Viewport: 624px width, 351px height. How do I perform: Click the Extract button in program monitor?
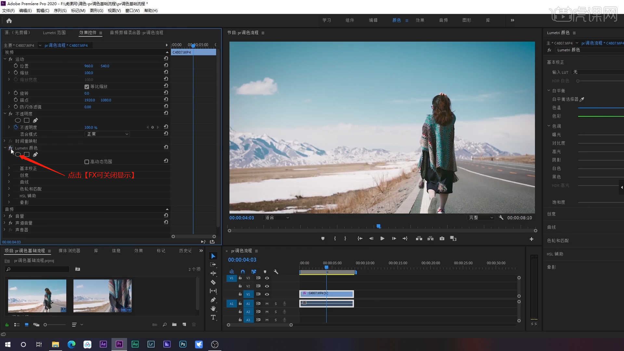431,239
